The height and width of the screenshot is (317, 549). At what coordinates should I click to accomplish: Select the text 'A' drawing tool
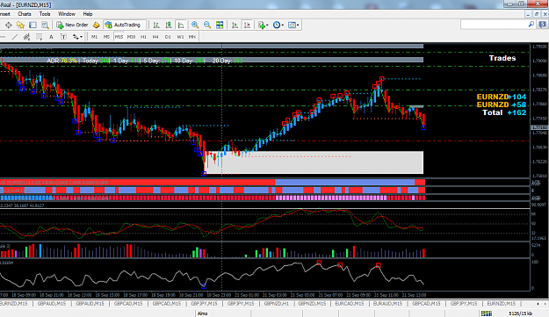pyautogui.click(x=51, y=37)
